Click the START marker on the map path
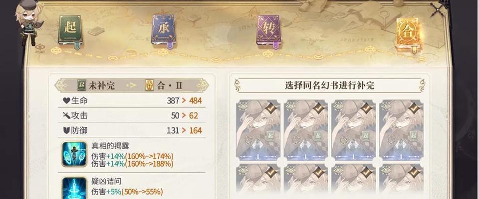Image resolution: width=479 pixels, height=199 pixels. pos(40,48)
